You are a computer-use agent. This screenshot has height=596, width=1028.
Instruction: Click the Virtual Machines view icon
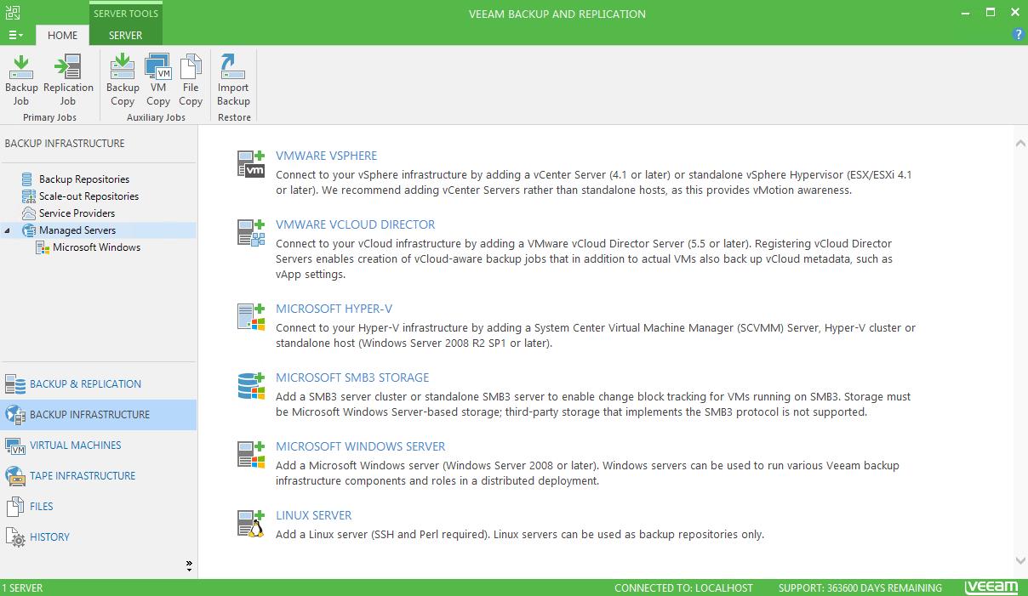(x=15, y=446)
